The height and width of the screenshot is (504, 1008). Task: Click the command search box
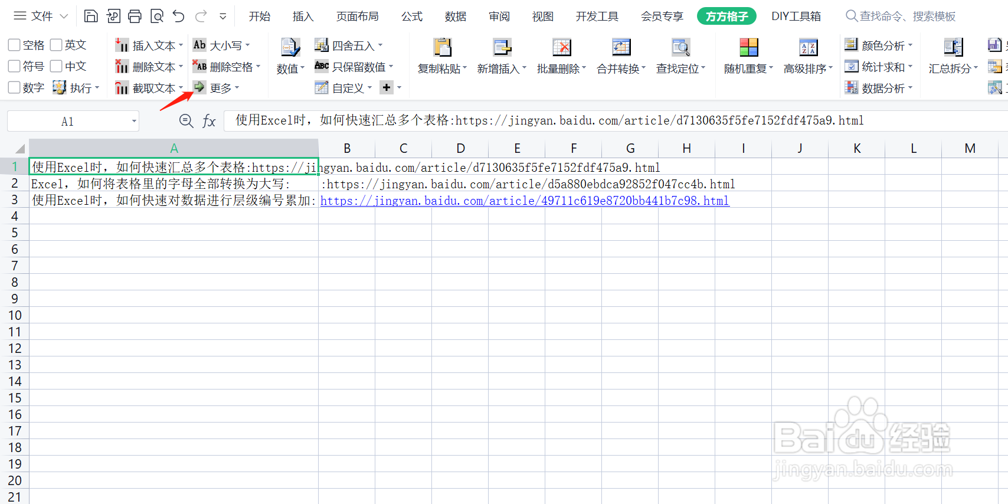click(x=901, y=17)
